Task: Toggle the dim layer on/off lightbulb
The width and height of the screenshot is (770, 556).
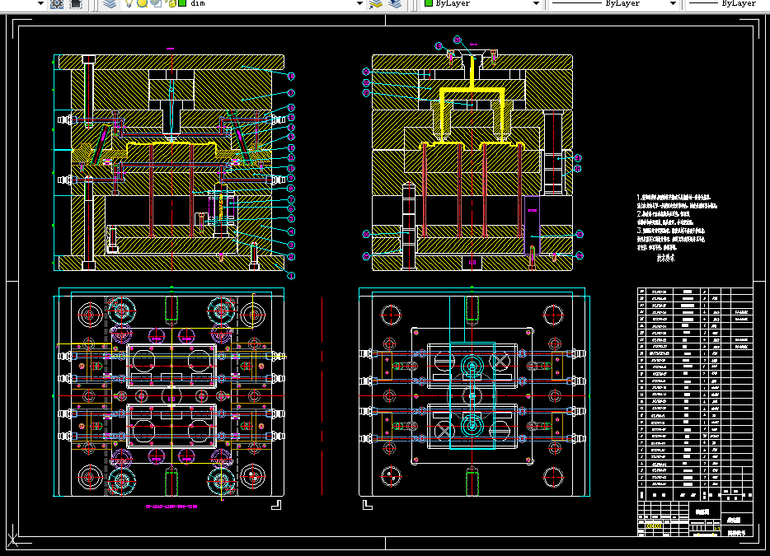Action: point(130,3)
